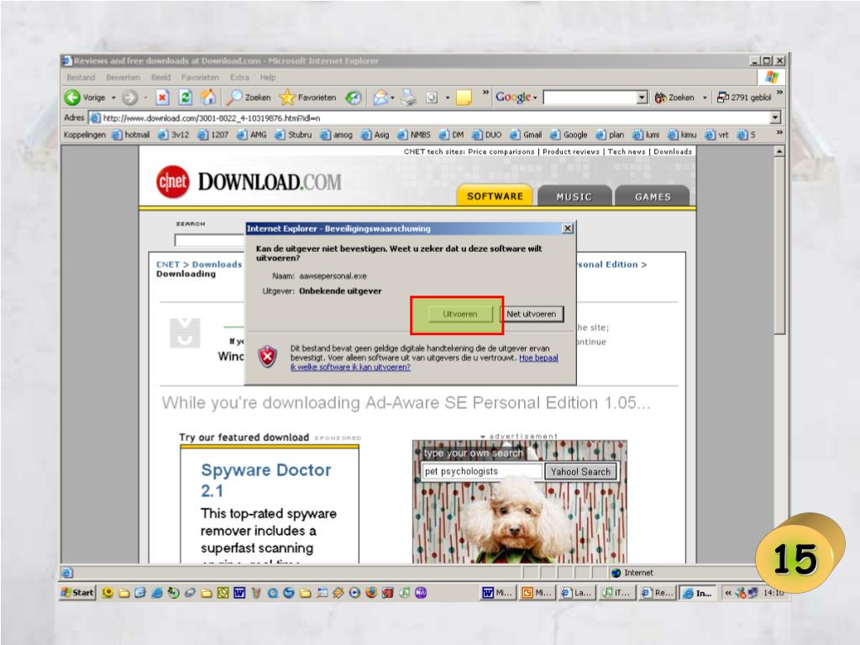Expand the Koppelingen links bar overflow

coord(779,133)
